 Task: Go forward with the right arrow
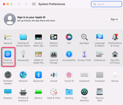pyautogui.click(x=26, y=4)
